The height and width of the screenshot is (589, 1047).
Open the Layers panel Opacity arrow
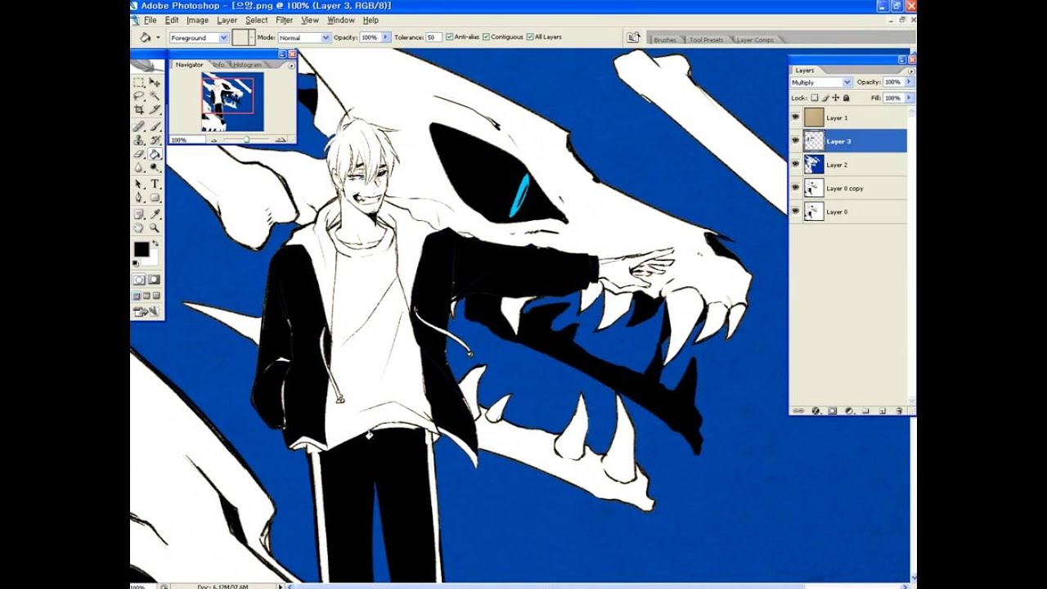tap(908, 83)
